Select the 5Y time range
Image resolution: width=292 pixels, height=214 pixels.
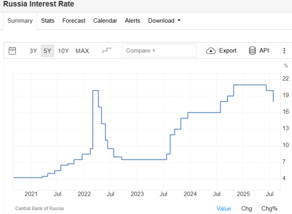pos(48,51)
